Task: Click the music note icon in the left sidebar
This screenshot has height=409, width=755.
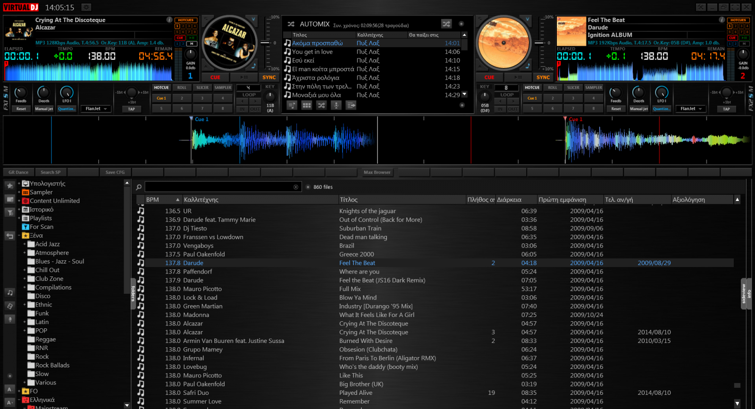Action: click(x=9, y=292)
